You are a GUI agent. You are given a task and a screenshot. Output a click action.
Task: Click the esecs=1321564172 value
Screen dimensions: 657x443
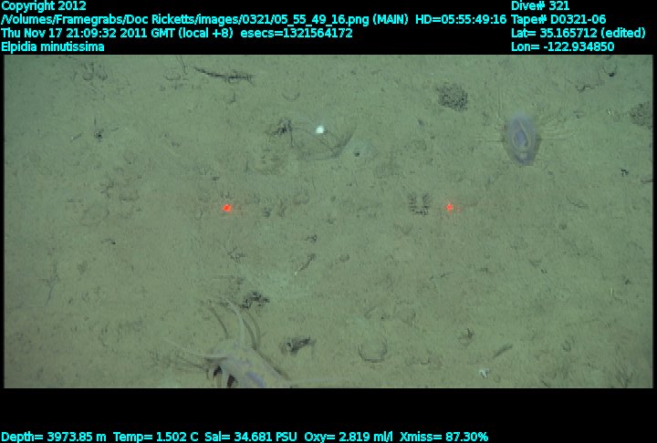click(x=297, y=33)
